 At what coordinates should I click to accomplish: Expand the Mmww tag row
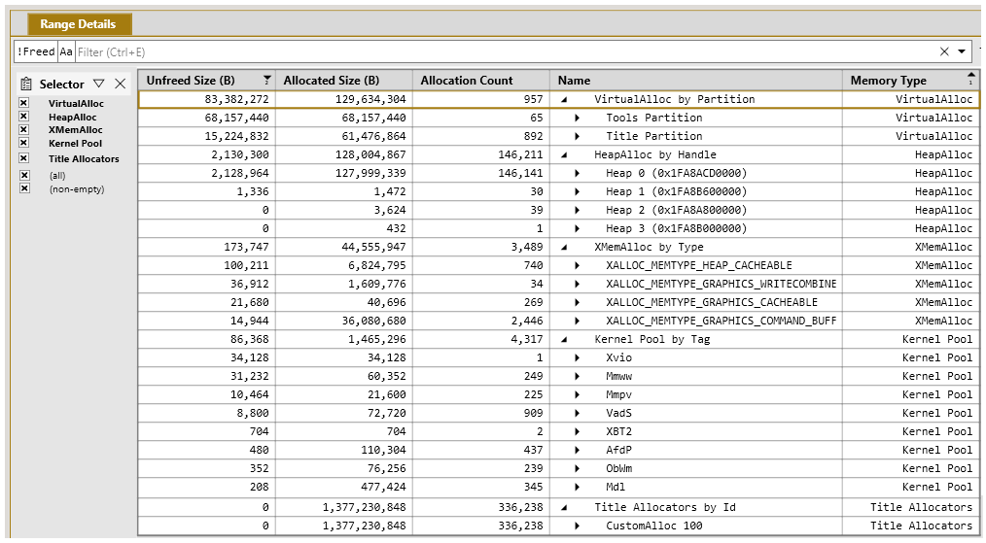pos(577,377)
